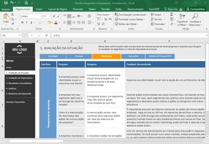Click the Fill down arrow icon

172,19
